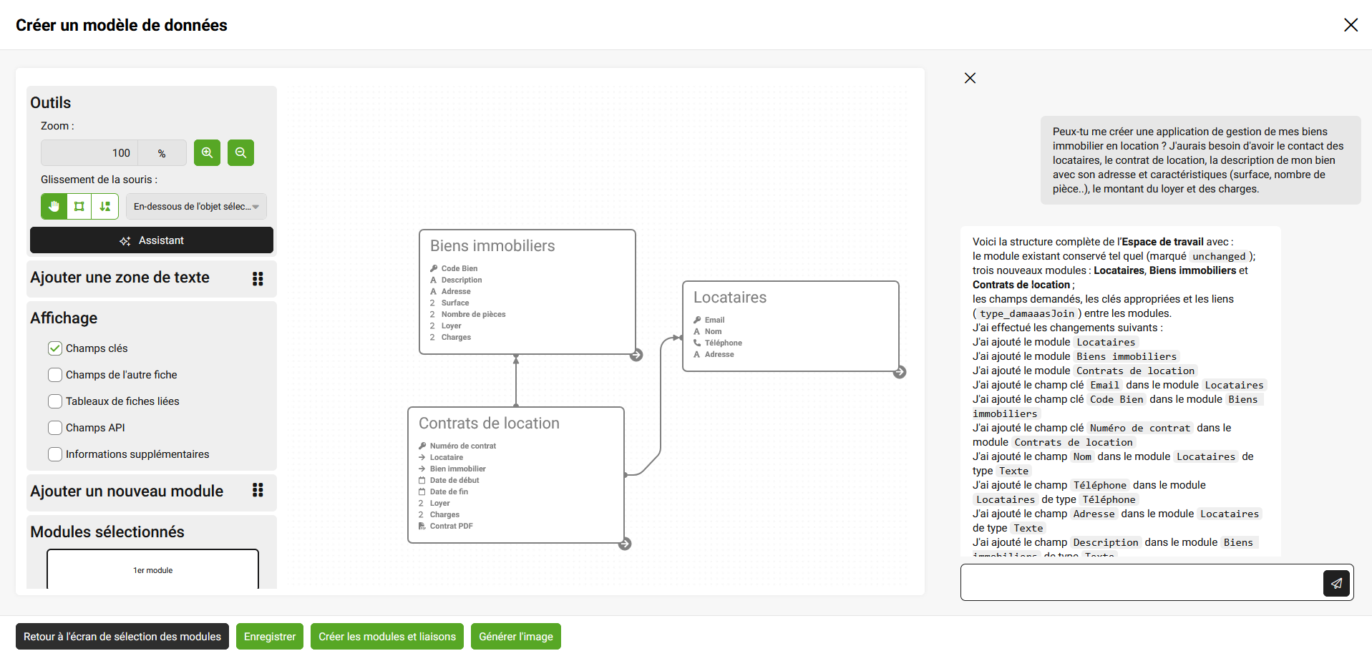Click the arrow handle on Biens immobiliers module
1372x656 pixels.
click(636, 355)
